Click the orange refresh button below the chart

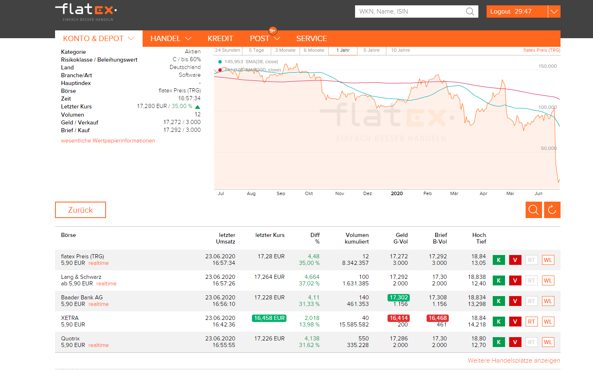552,210
